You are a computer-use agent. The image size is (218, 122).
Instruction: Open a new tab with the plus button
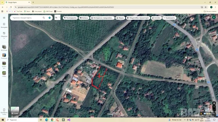pos(33,2)
